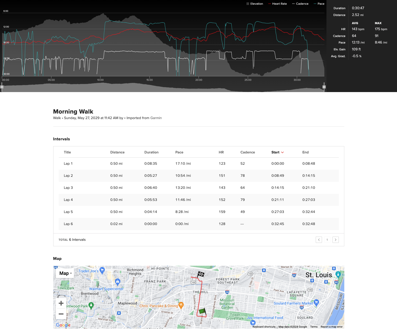The height and width of the screenshot is (336, 397).
Task: Click Lap 2 duration 0:05:27
Action: point(151,175)
